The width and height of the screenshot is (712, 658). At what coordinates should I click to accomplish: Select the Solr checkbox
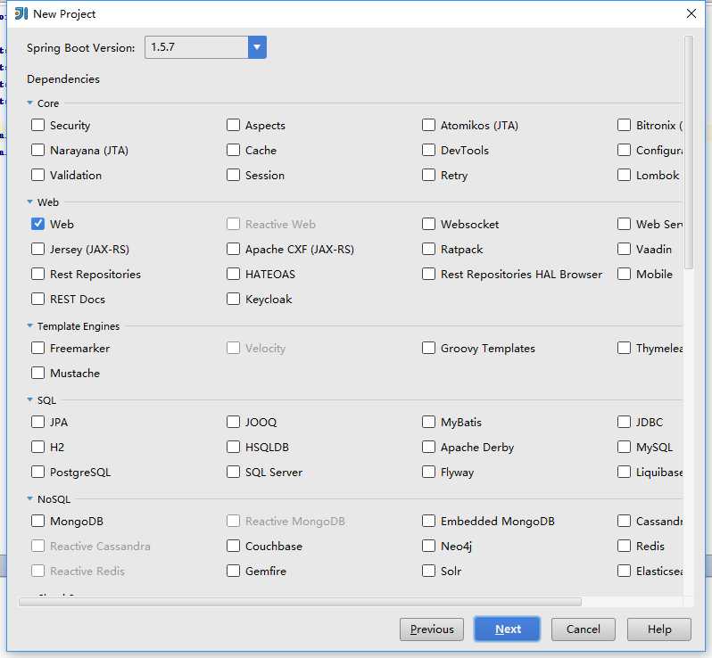(428, 571)
